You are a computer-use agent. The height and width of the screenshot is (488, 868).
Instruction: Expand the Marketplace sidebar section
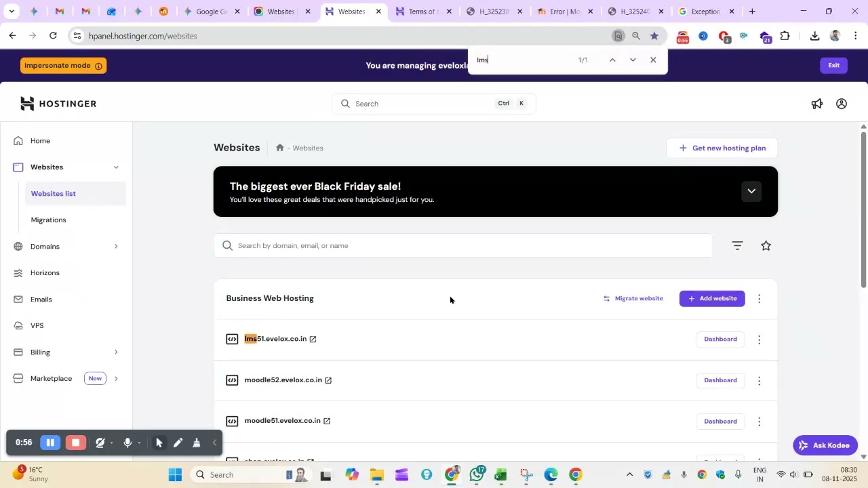click(116, 379)
